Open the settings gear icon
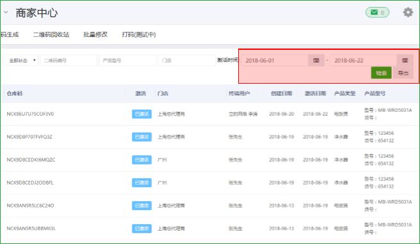The height and width of the screenshot is (244, 420). 408,12
